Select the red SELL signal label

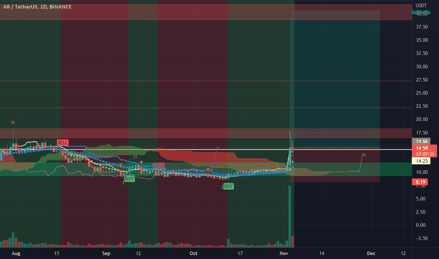pos(63,143)
